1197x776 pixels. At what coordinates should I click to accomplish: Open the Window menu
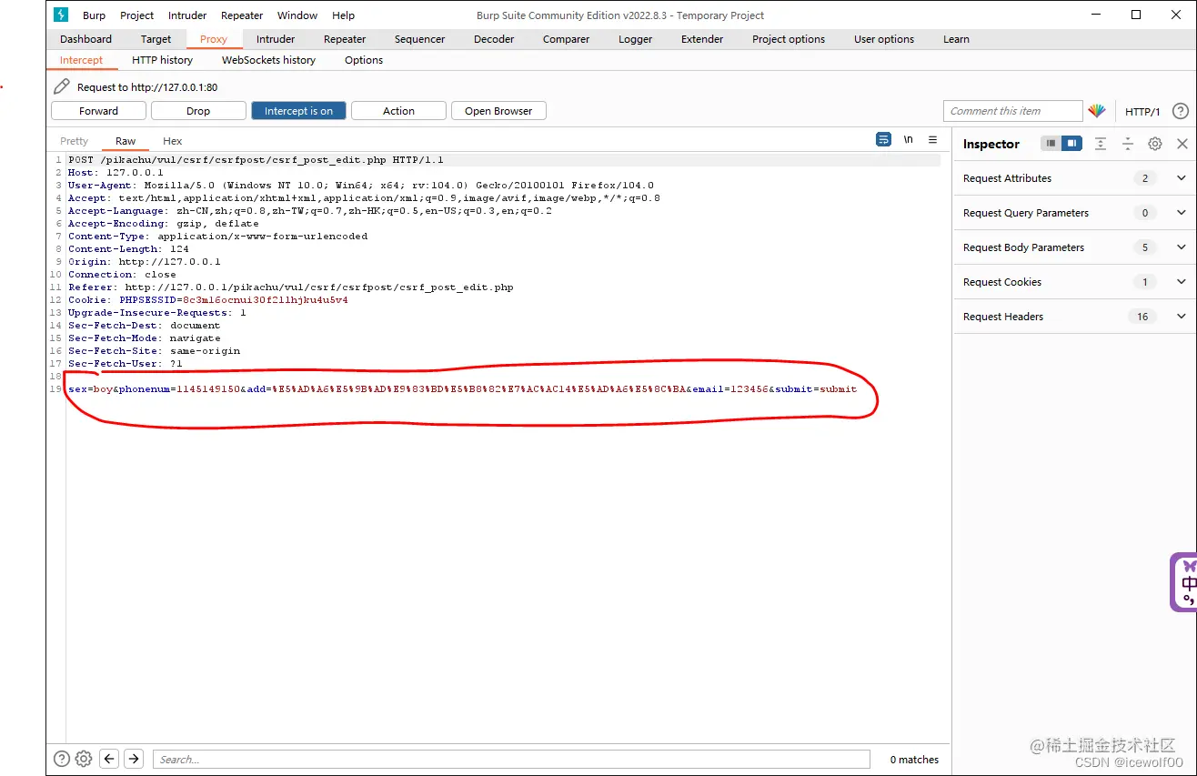297,15
